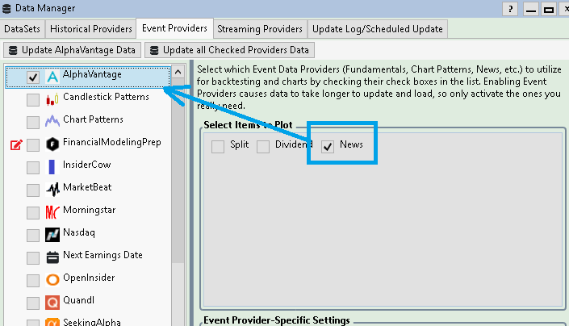Click the Morningstar red icon
The width and height of the screenshot is (569, 326).
tap(52, 212)
